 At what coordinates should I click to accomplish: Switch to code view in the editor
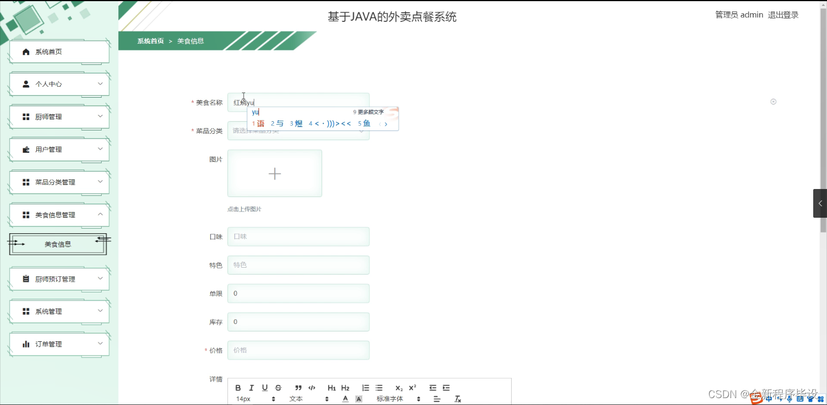(312, 388)
